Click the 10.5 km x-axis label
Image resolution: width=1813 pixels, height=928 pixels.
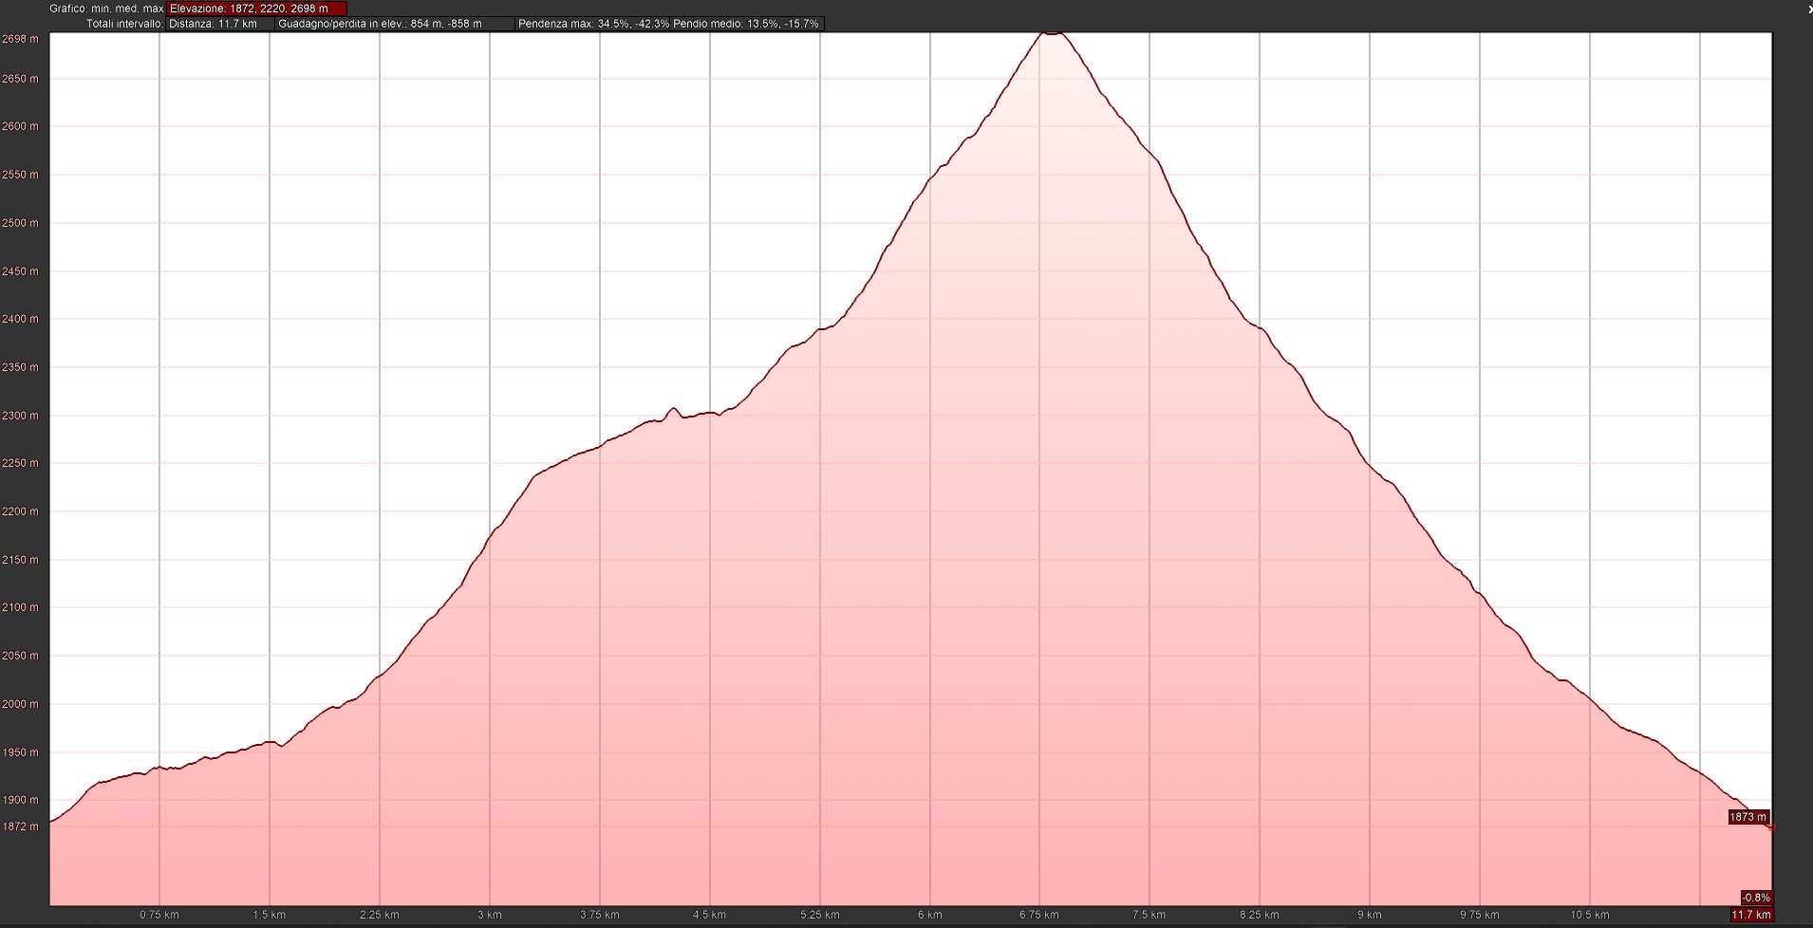point(1589,915)
